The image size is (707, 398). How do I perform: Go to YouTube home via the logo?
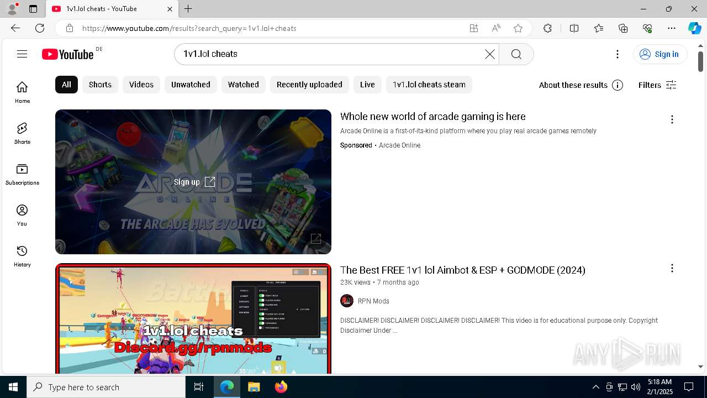coord(68,54)
